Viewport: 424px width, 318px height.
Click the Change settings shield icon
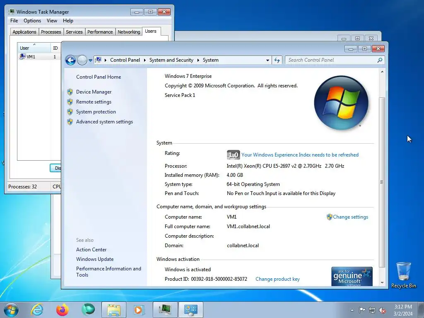point(329,217)
